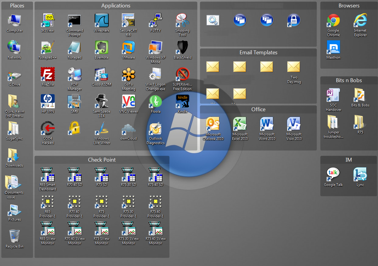Open Microsoft Excel 2010

coord(240,125)
